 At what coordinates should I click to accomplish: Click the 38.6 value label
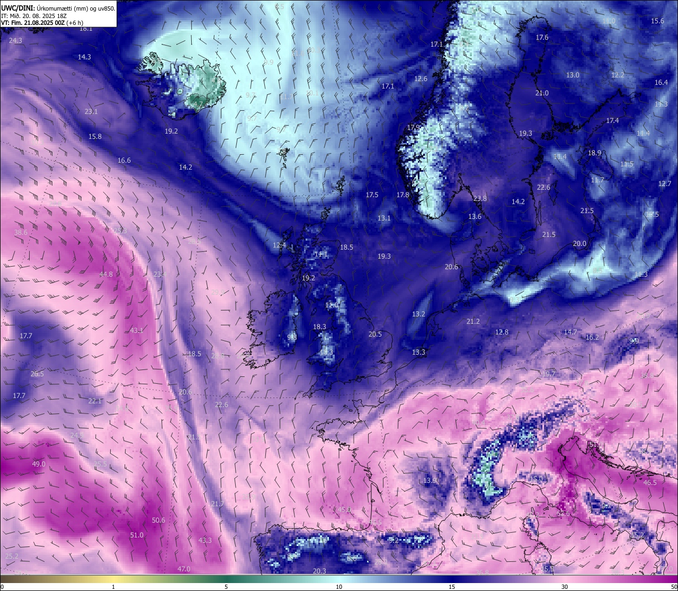[x=21, y=232]
